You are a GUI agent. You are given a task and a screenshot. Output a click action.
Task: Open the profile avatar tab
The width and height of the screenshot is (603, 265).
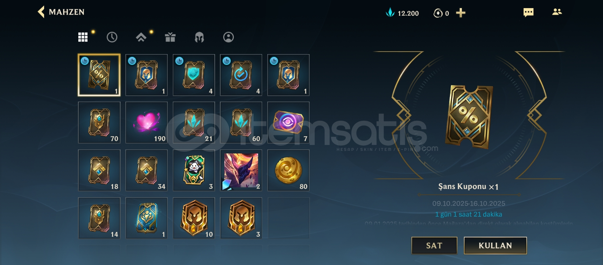pos(228,37)
